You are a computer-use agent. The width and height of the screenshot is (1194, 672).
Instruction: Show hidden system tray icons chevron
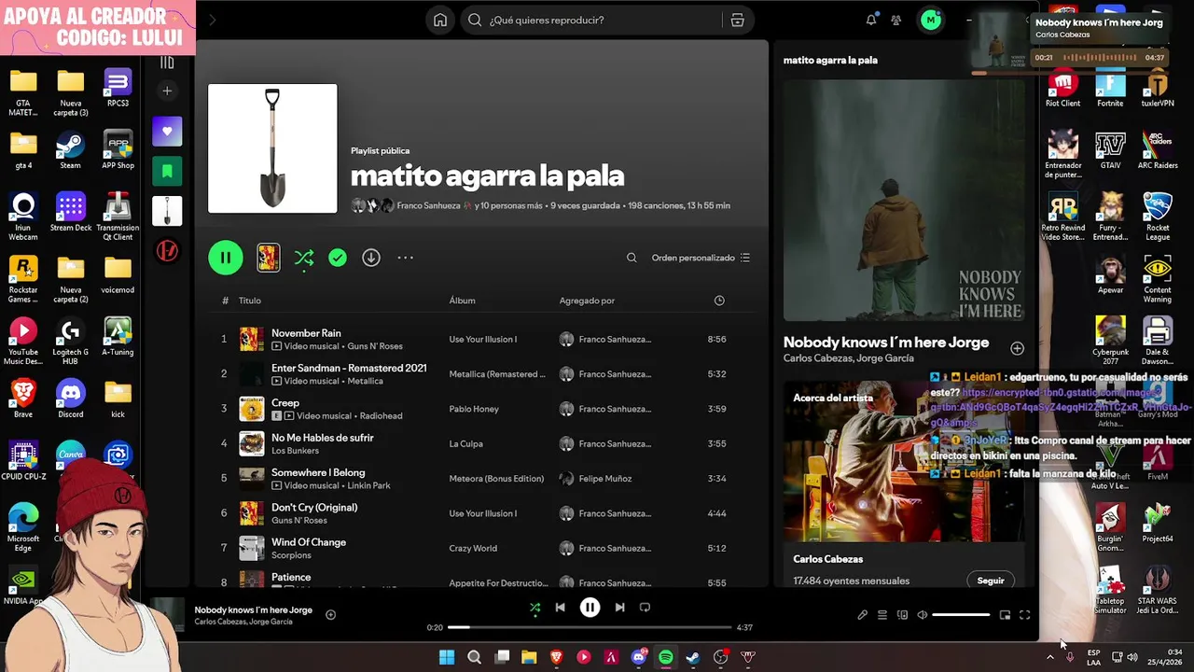point(1050,657)
